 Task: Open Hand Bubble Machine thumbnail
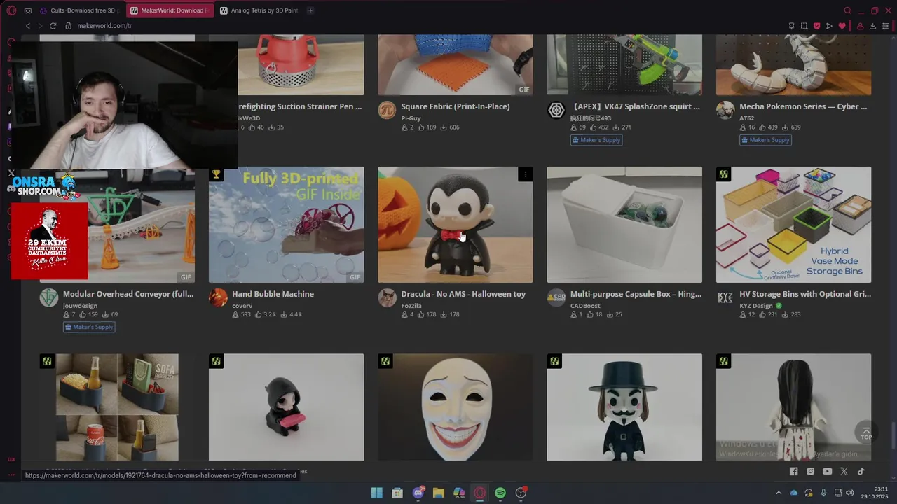click(x=286, y=225)
